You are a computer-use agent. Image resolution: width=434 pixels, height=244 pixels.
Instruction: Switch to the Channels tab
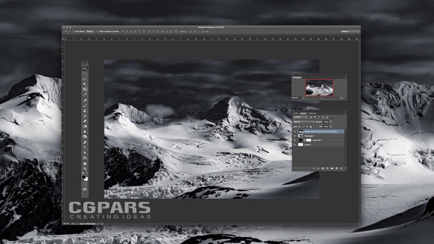[312, 113]
